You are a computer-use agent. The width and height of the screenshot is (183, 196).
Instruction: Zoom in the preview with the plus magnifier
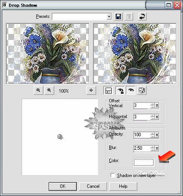pos(49,91)
